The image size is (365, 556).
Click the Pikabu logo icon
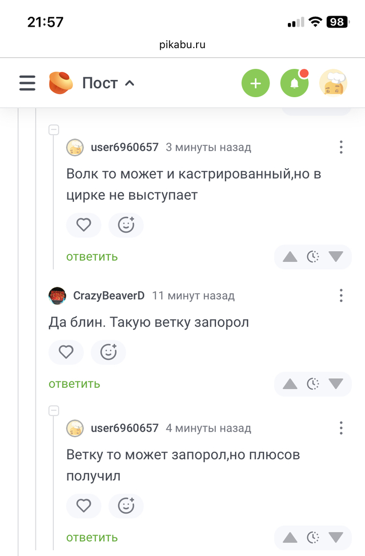click(x=61, y=83)
